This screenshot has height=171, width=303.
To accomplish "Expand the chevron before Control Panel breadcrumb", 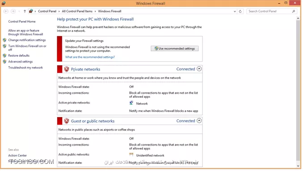I will 35,12.
